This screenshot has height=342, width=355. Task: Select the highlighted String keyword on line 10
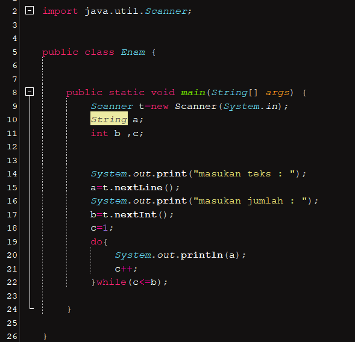(x=109, y=119)
